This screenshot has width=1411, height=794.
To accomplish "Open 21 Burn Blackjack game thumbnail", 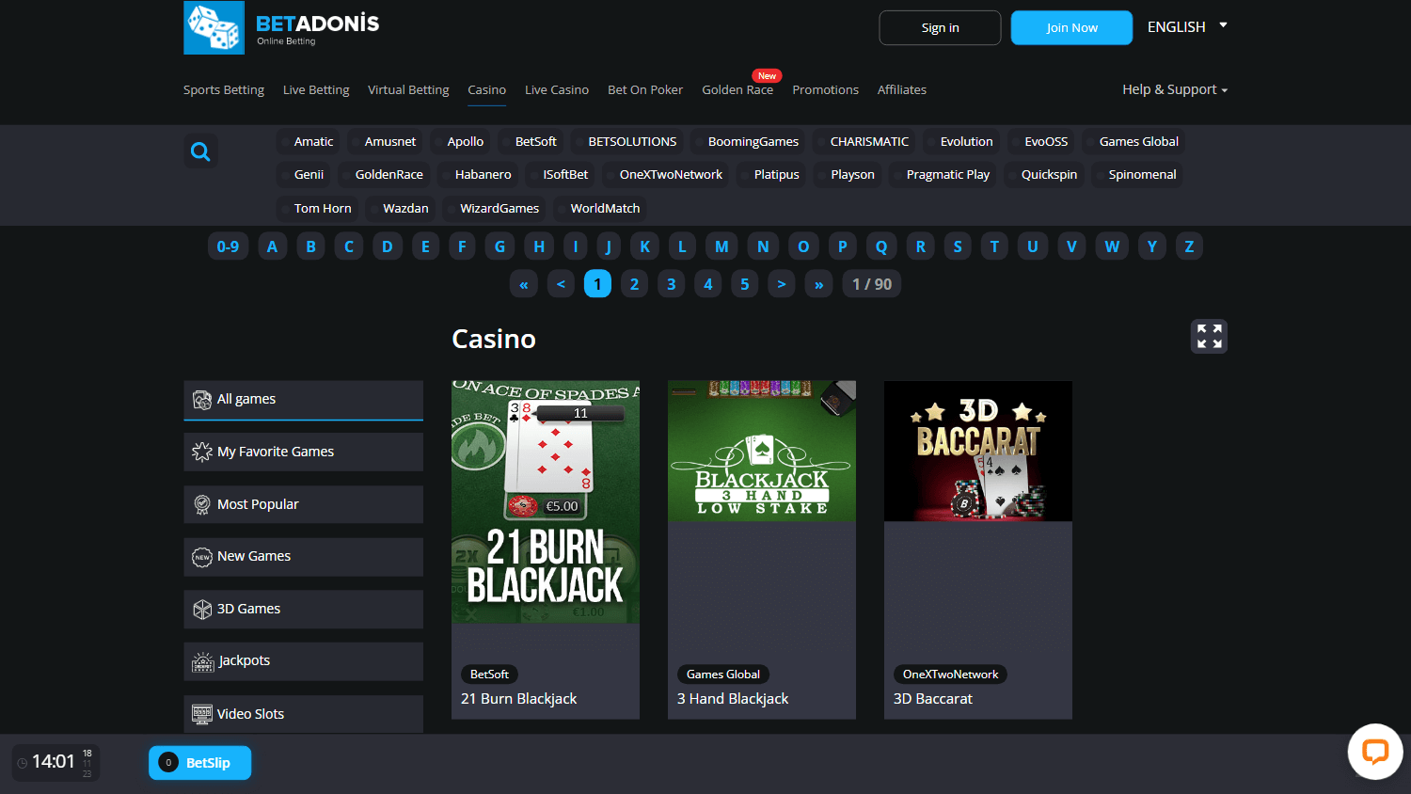I will click(546, 501).
